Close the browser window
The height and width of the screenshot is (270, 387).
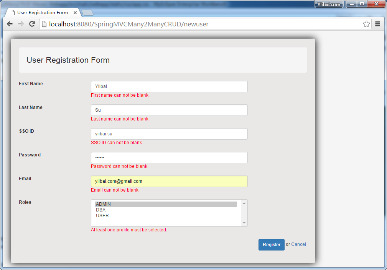376,4
